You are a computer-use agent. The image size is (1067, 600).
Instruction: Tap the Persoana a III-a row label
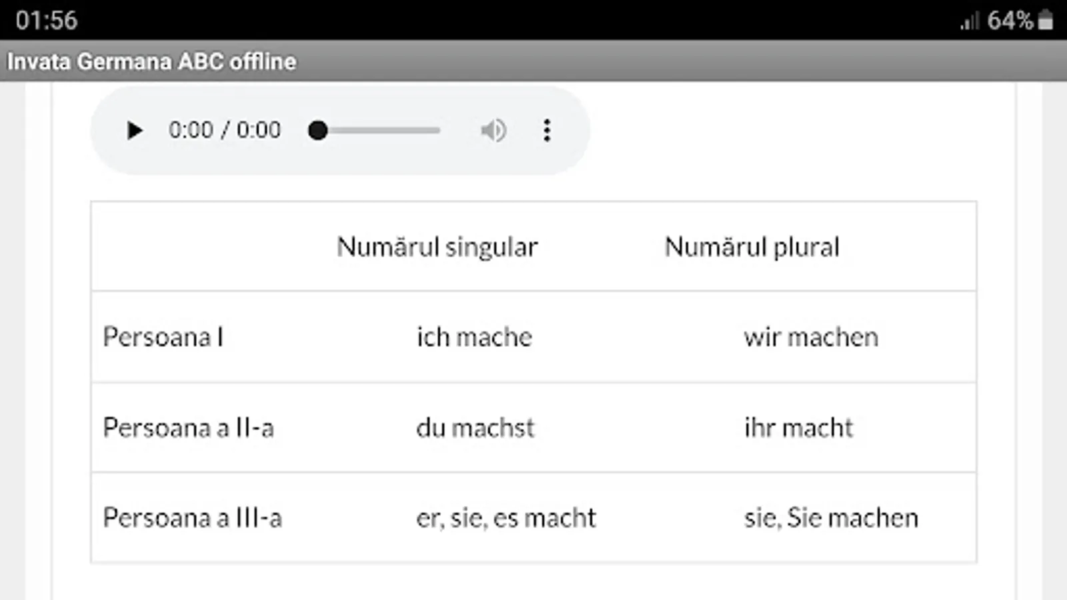point(192,518)
